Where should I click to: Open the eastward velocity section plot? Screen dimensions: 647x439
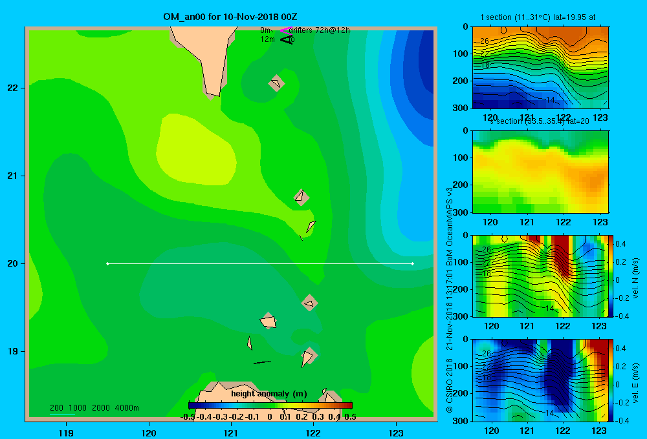[540, 380]
